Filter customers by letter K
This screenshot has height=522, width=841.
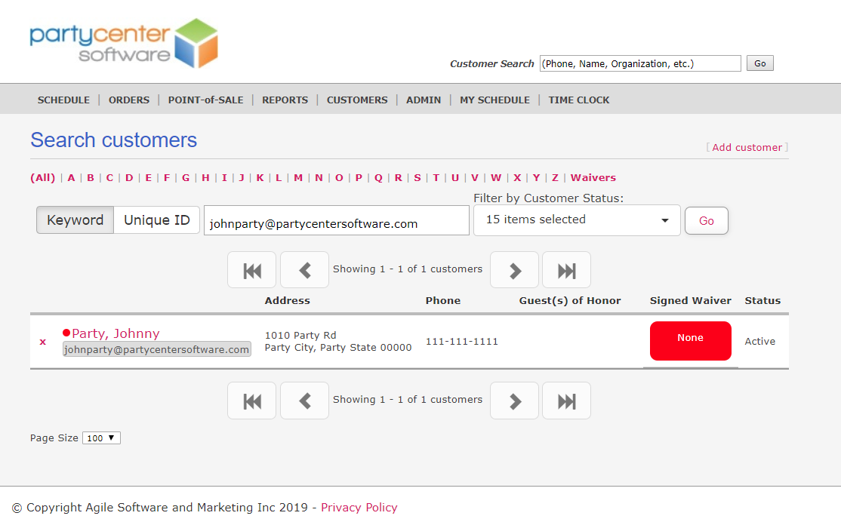pos(260,177)
